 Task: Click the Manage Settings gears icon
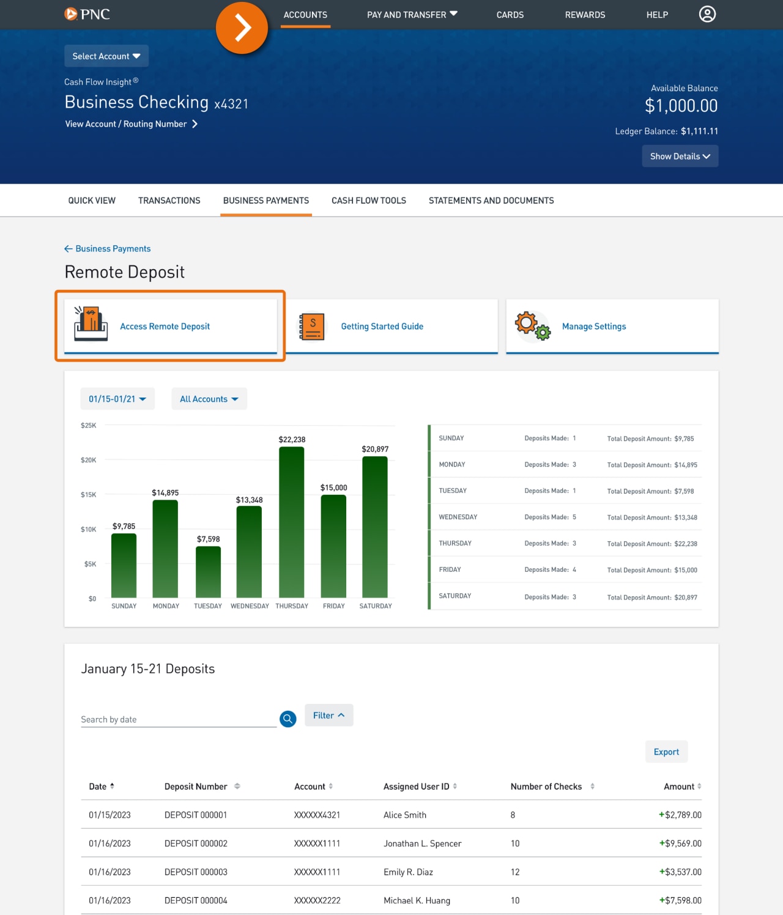coord(532,325)
